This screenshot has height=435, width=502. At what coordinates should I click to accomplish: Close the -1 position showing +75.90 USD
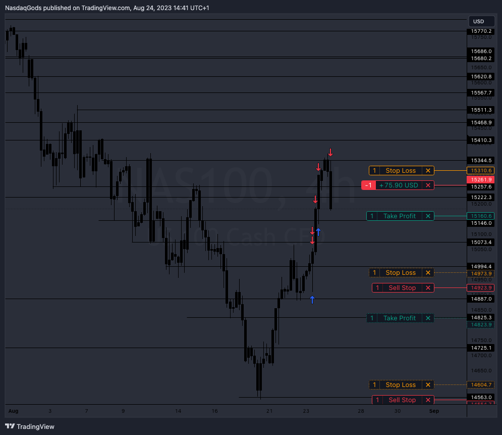pyautogui.click(x=428, y=185)
